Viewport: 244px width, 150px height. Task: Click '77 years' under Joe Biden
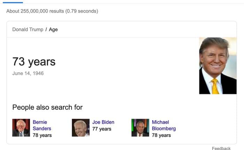(x=102, y=129)
